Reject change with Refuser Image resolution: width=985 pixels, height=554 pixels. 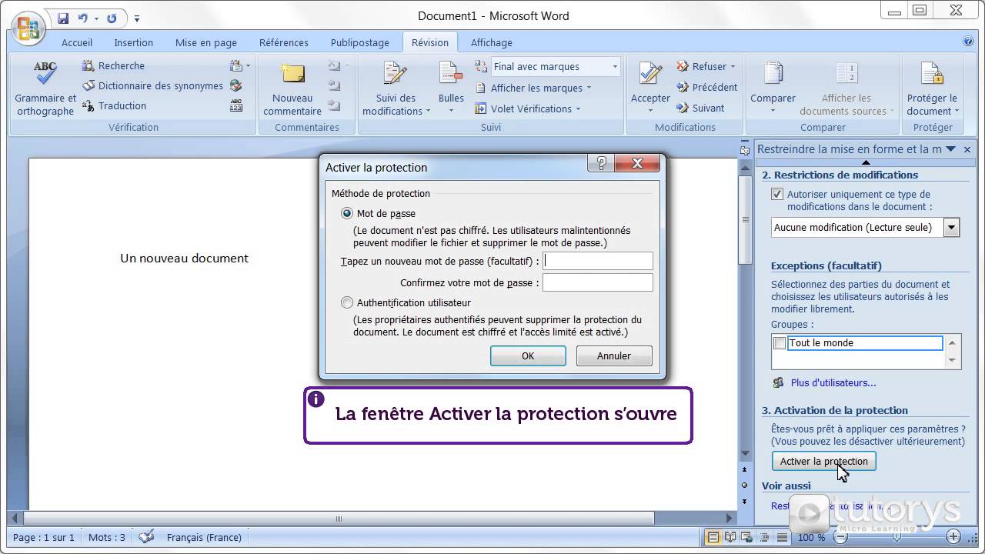701,67
